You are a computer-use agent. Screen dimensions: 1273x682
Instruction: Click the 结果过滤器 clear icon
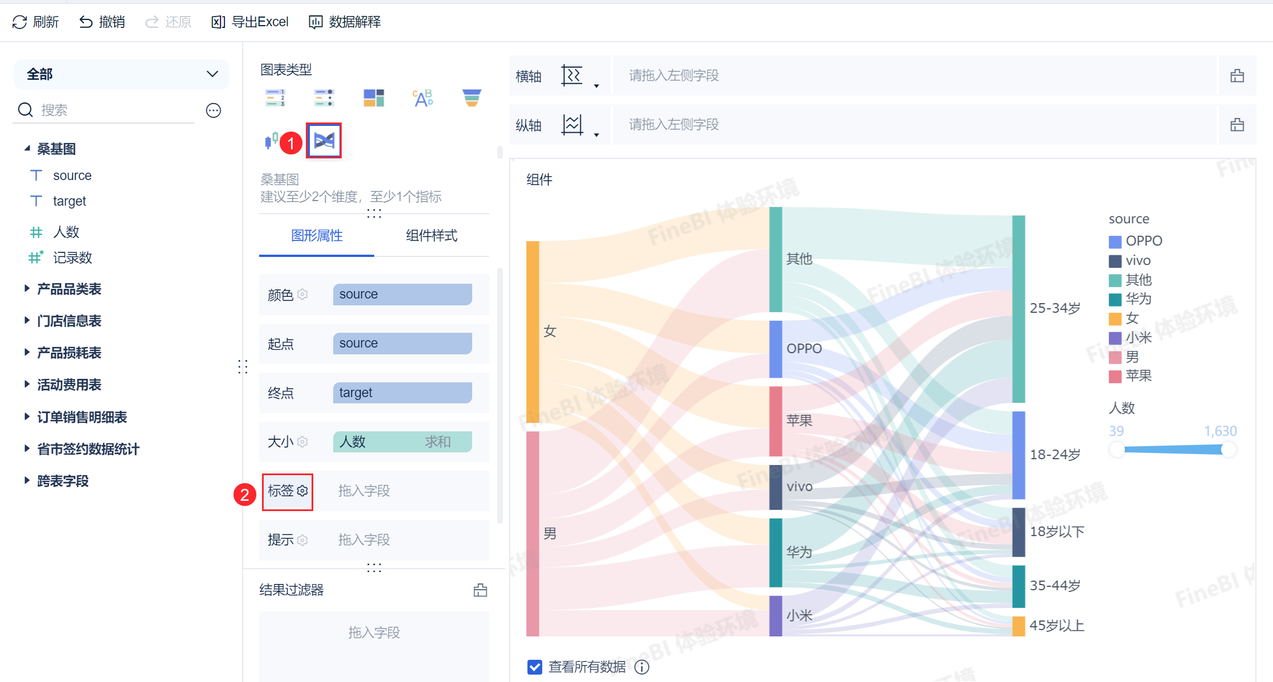click(480, 590)
